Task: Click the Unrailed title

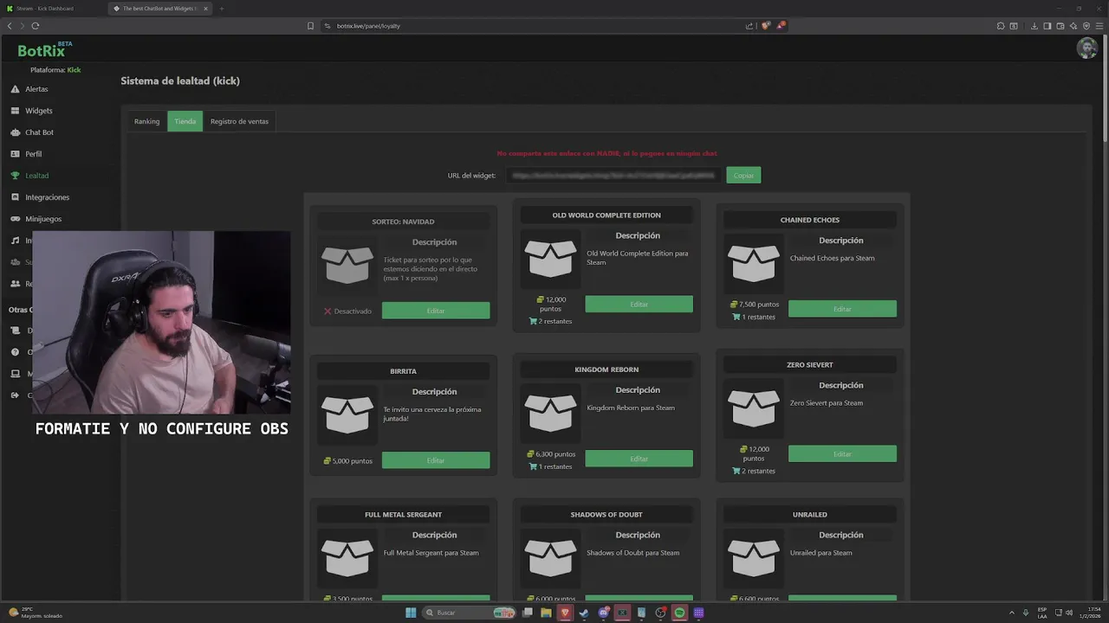Action: (810, 515)
